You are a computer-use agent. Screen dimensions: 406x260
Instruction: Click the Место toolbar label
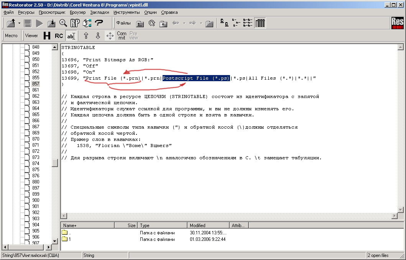[11, 36]
